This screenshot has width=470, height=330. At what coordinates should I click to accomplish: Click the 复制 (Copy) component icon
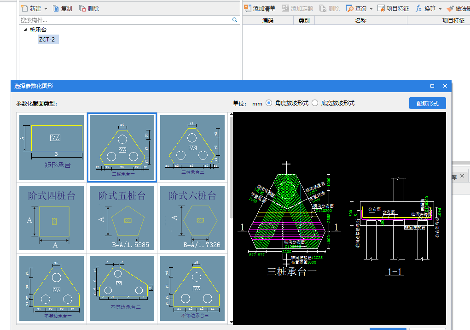pos(56,8)
